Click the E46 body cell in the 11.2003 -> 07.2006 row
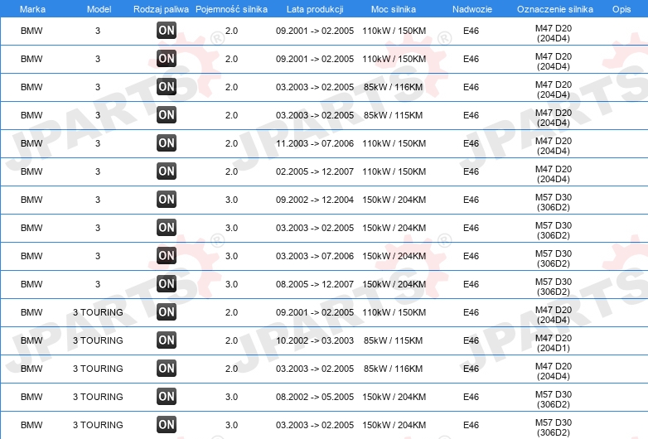648x439 pixels. (471, 143)
